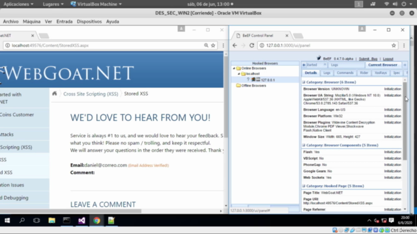The image size is (417, 234).
Task: Open Lugares dropdown in top bar
Action: coord(53,4)
